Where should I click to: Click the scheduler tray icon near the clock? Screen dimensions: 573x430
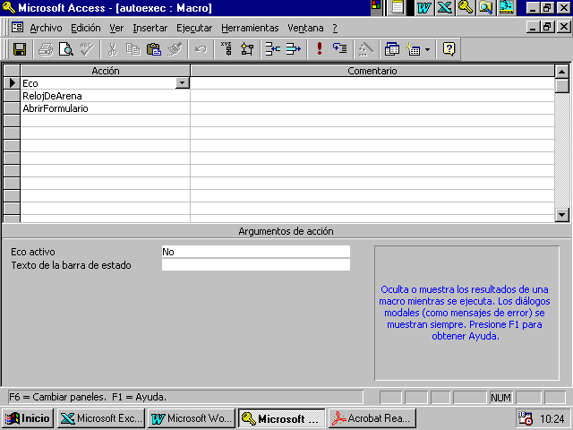click(x=525, y=418)
